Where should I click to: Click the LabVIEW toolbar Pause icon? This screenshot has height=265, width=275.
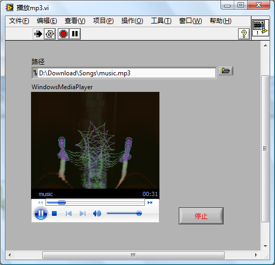(x=75, y=34)
